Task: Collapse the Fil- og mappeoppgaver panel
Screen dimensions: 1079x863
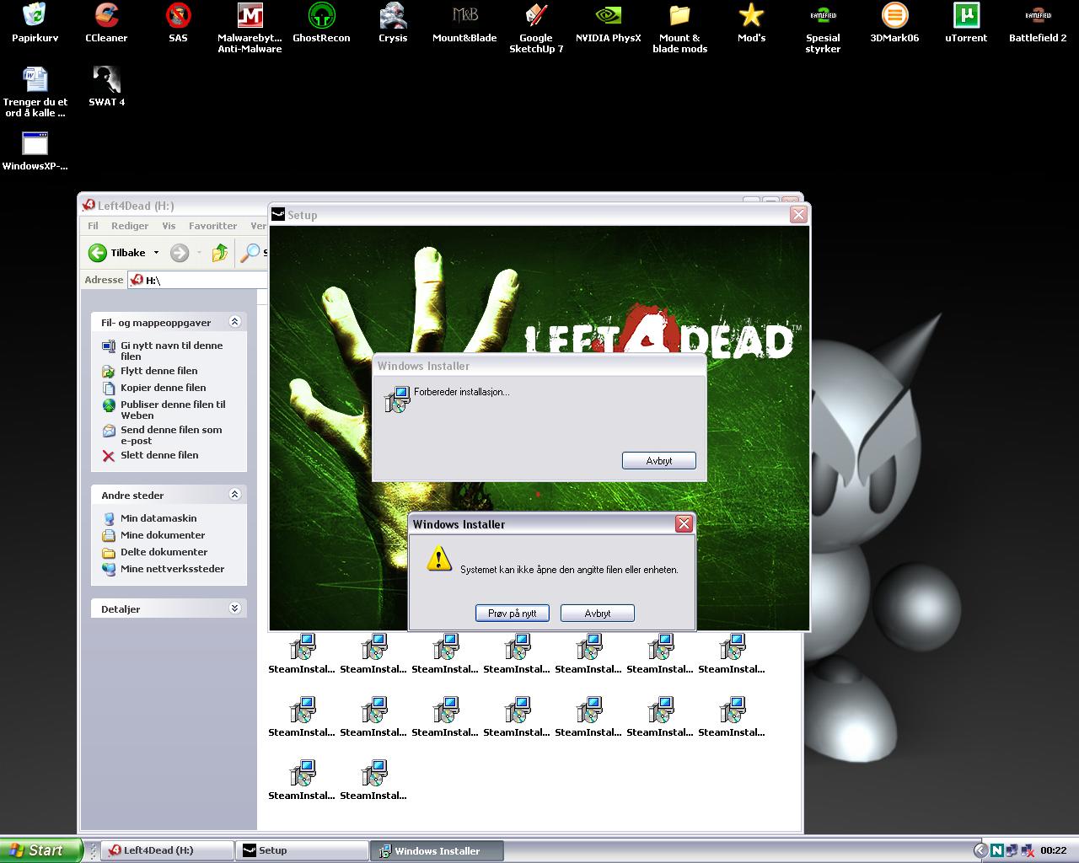Action: [x=235, y=322]
